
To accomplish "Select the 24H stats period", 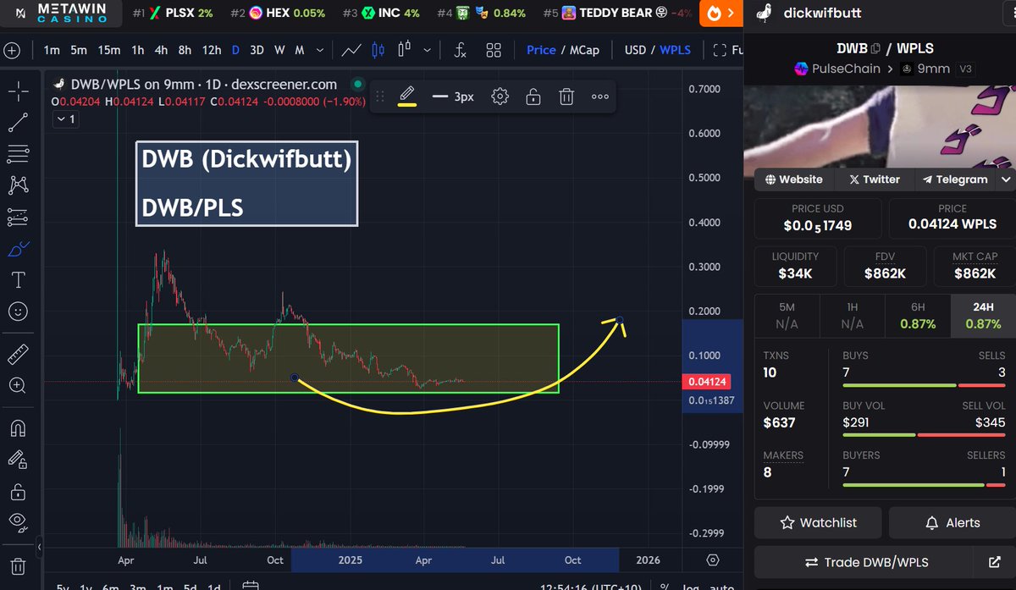I will coord(983,315).
